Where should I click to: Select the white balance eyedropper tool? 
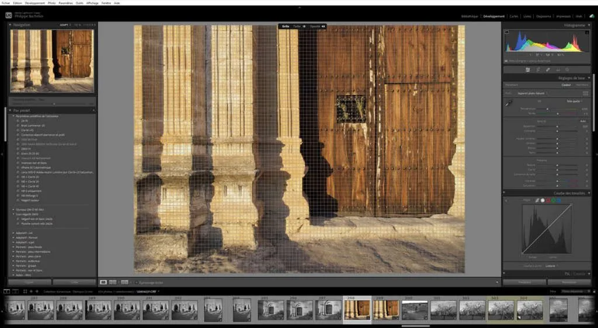508,103
